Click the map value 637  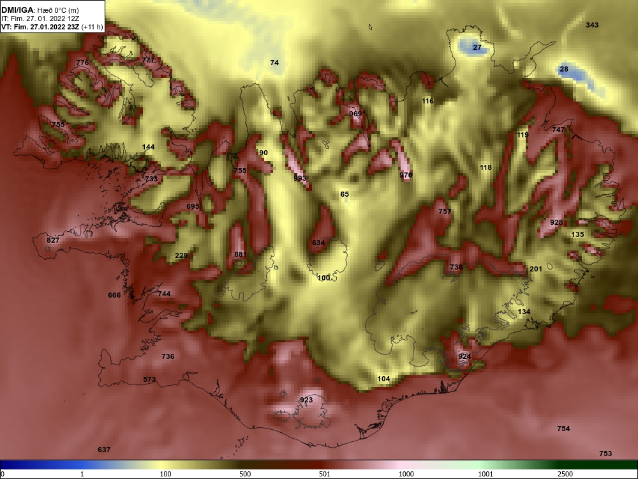(x=104, y=450)
